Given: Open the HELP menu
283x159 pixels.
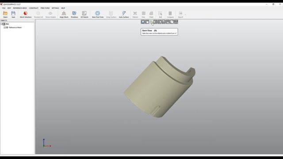Looking at the screenshot, I should click(x=63, y=8).
